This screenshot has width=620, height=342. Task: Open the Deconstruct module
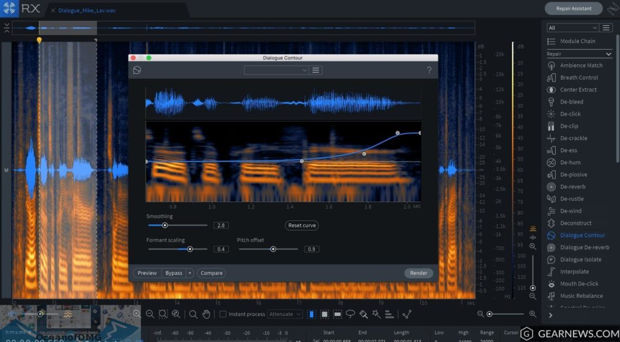pos(570,223)
